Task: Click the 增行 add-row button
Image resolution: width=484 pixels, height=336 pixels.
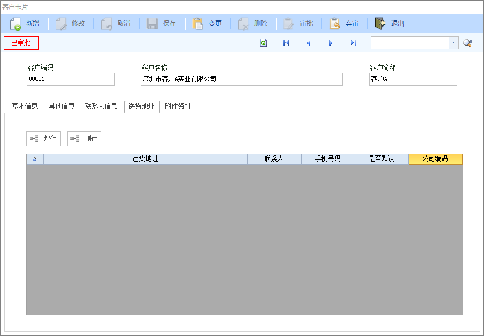Action: [43, 139]
